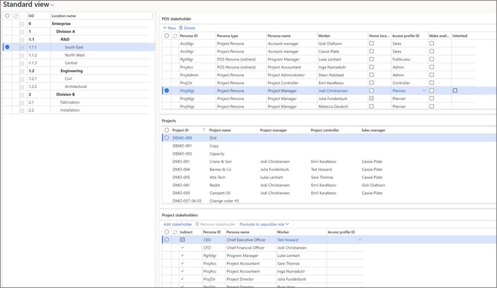The image size is (497, 288).
Task: Click the refresh icon in the POS stakeholder grid header
Action: coord(175,36)
